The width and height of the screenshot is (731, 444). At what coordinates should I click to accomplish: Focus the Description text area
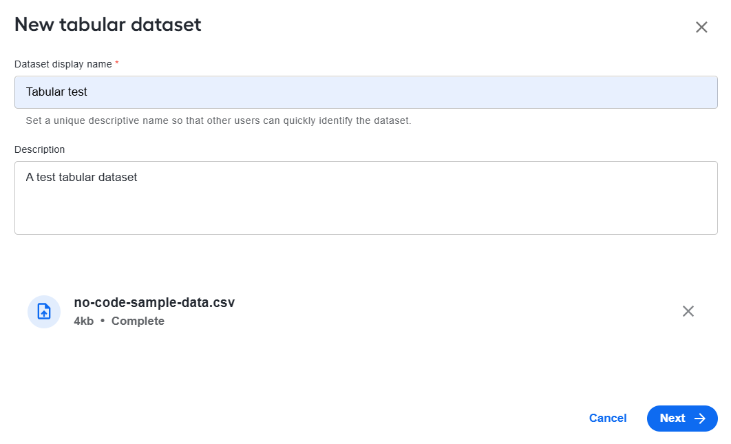pos(366,198)
